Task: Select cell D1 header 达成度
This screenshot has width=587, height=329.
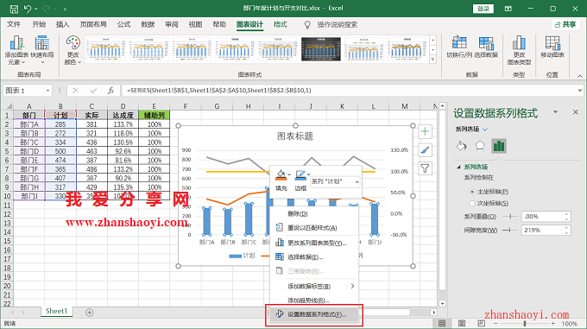Action: coord(123,116)
